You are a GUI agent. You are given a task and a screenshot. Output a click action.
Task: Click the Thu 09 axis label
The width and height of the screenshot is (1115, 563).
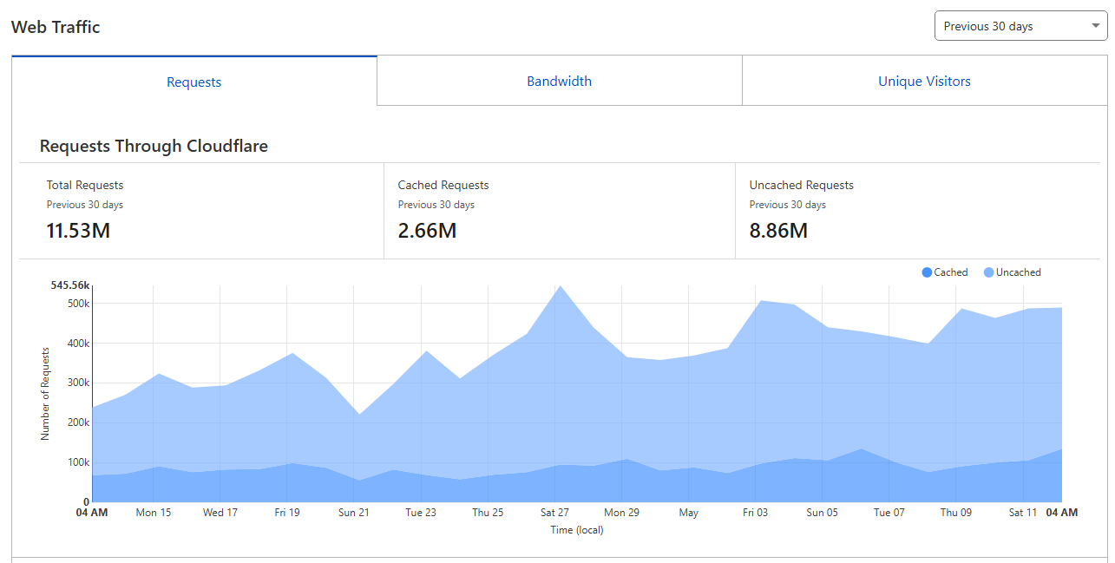click(956, 513)
